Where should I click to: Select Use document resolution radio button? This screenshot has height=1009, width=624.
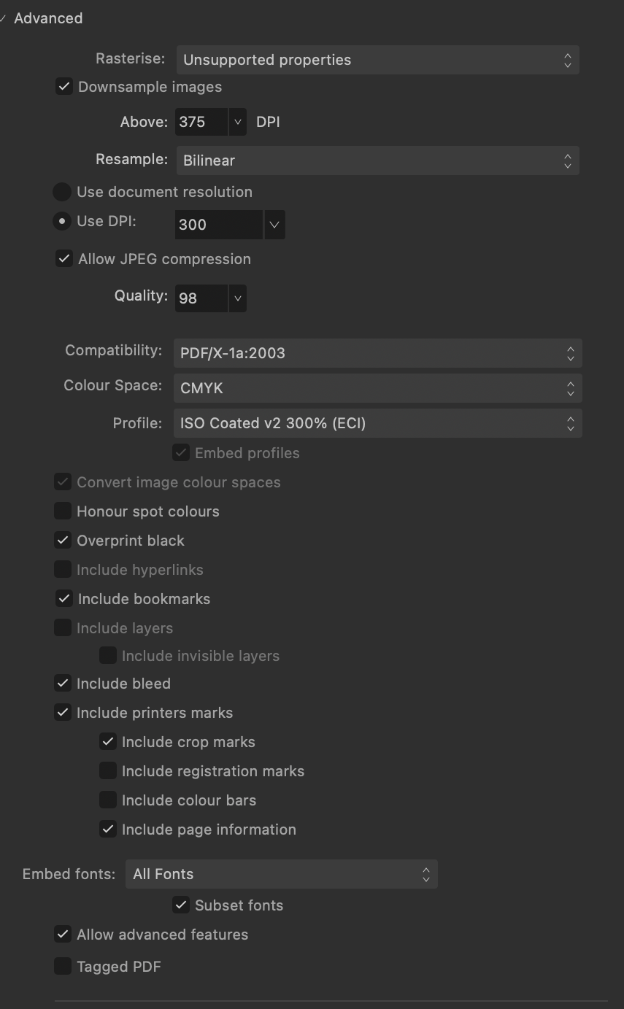pyautogui.click(x=62, y=192)
